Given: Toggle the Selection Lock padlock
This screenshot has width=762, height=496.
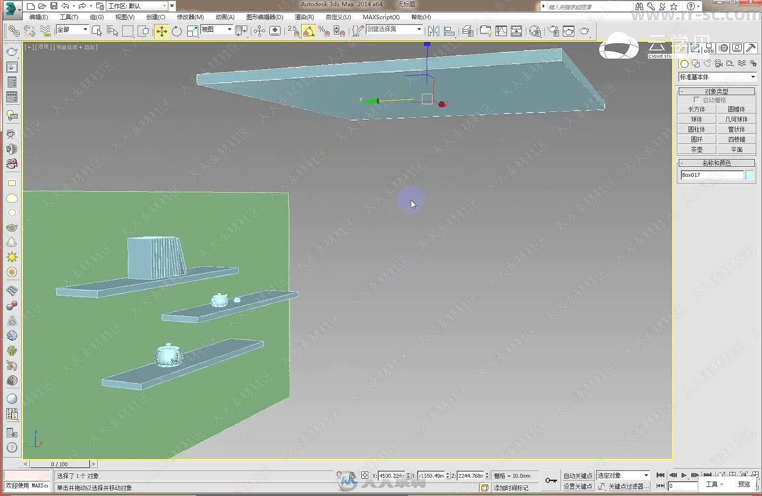Looking at the screenshot, I should 352,475.
